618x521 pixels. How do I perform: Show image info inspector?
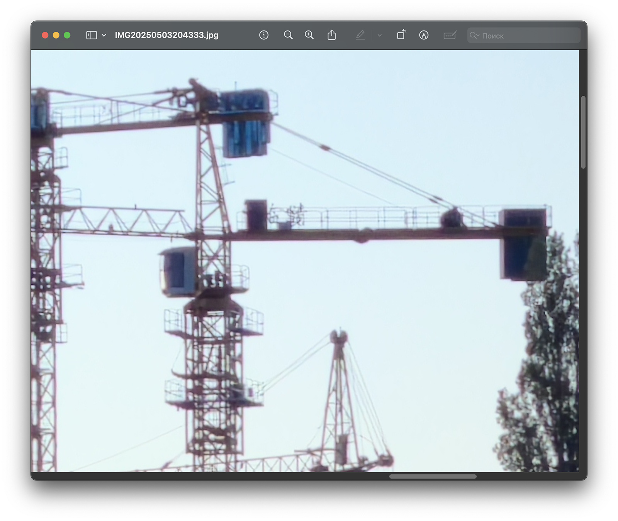[264, 35]
